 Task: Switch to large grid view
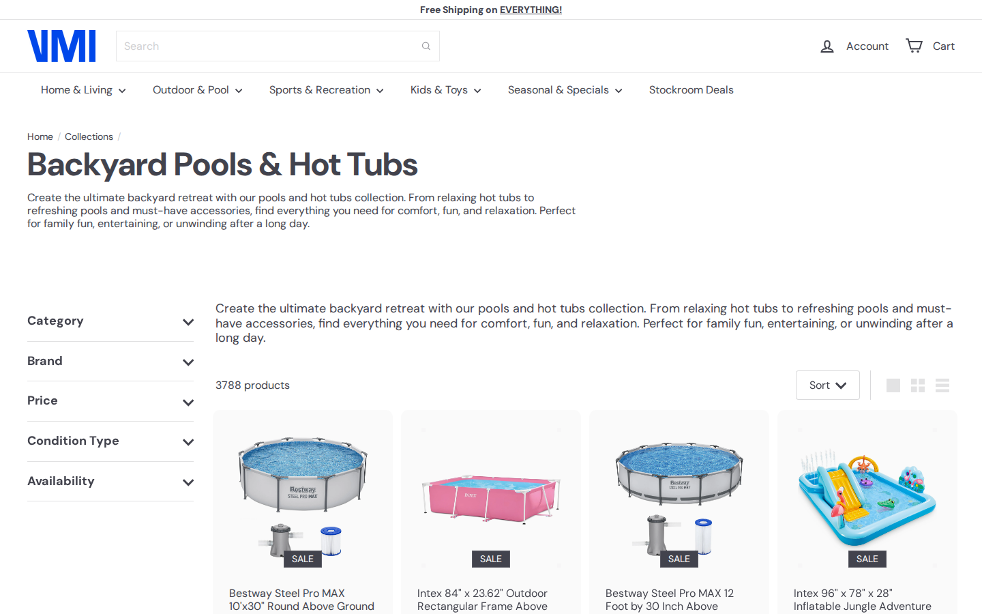click(x=893, y=385)
